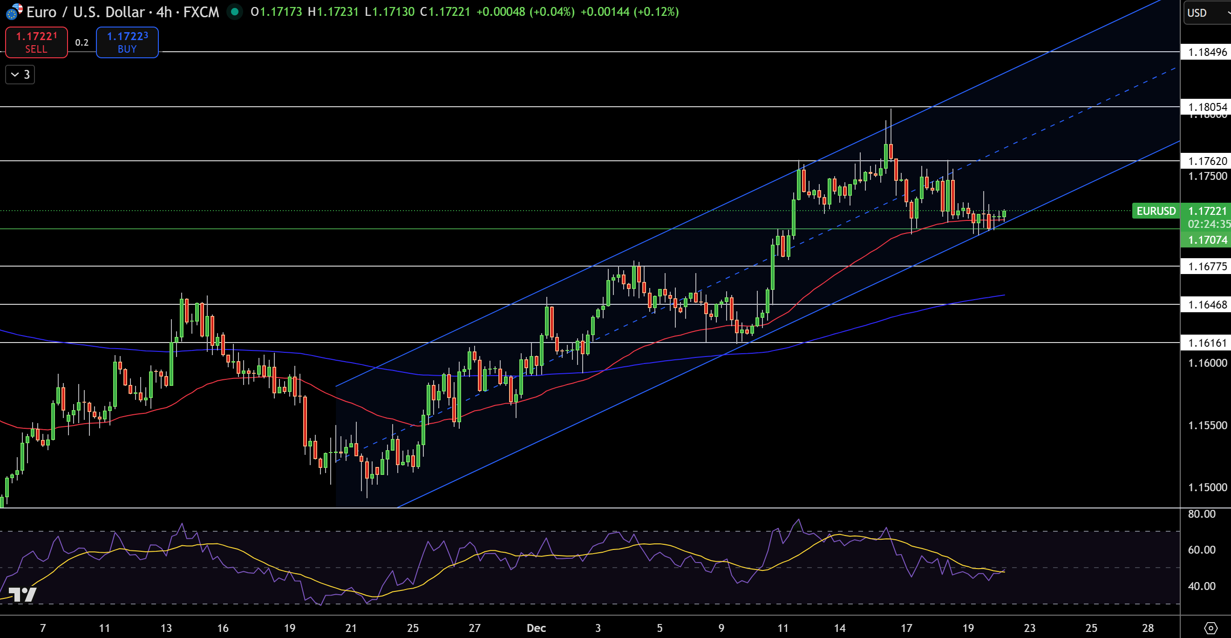Image resolution: width=1231 pixels, height=638 pixels.
Task: Click the 1.18054 level label on the price scale
Action: click(1206, 107)
